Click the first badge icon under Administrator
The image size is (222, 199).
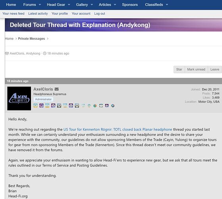pyautogui.click(x=35, y=105)
